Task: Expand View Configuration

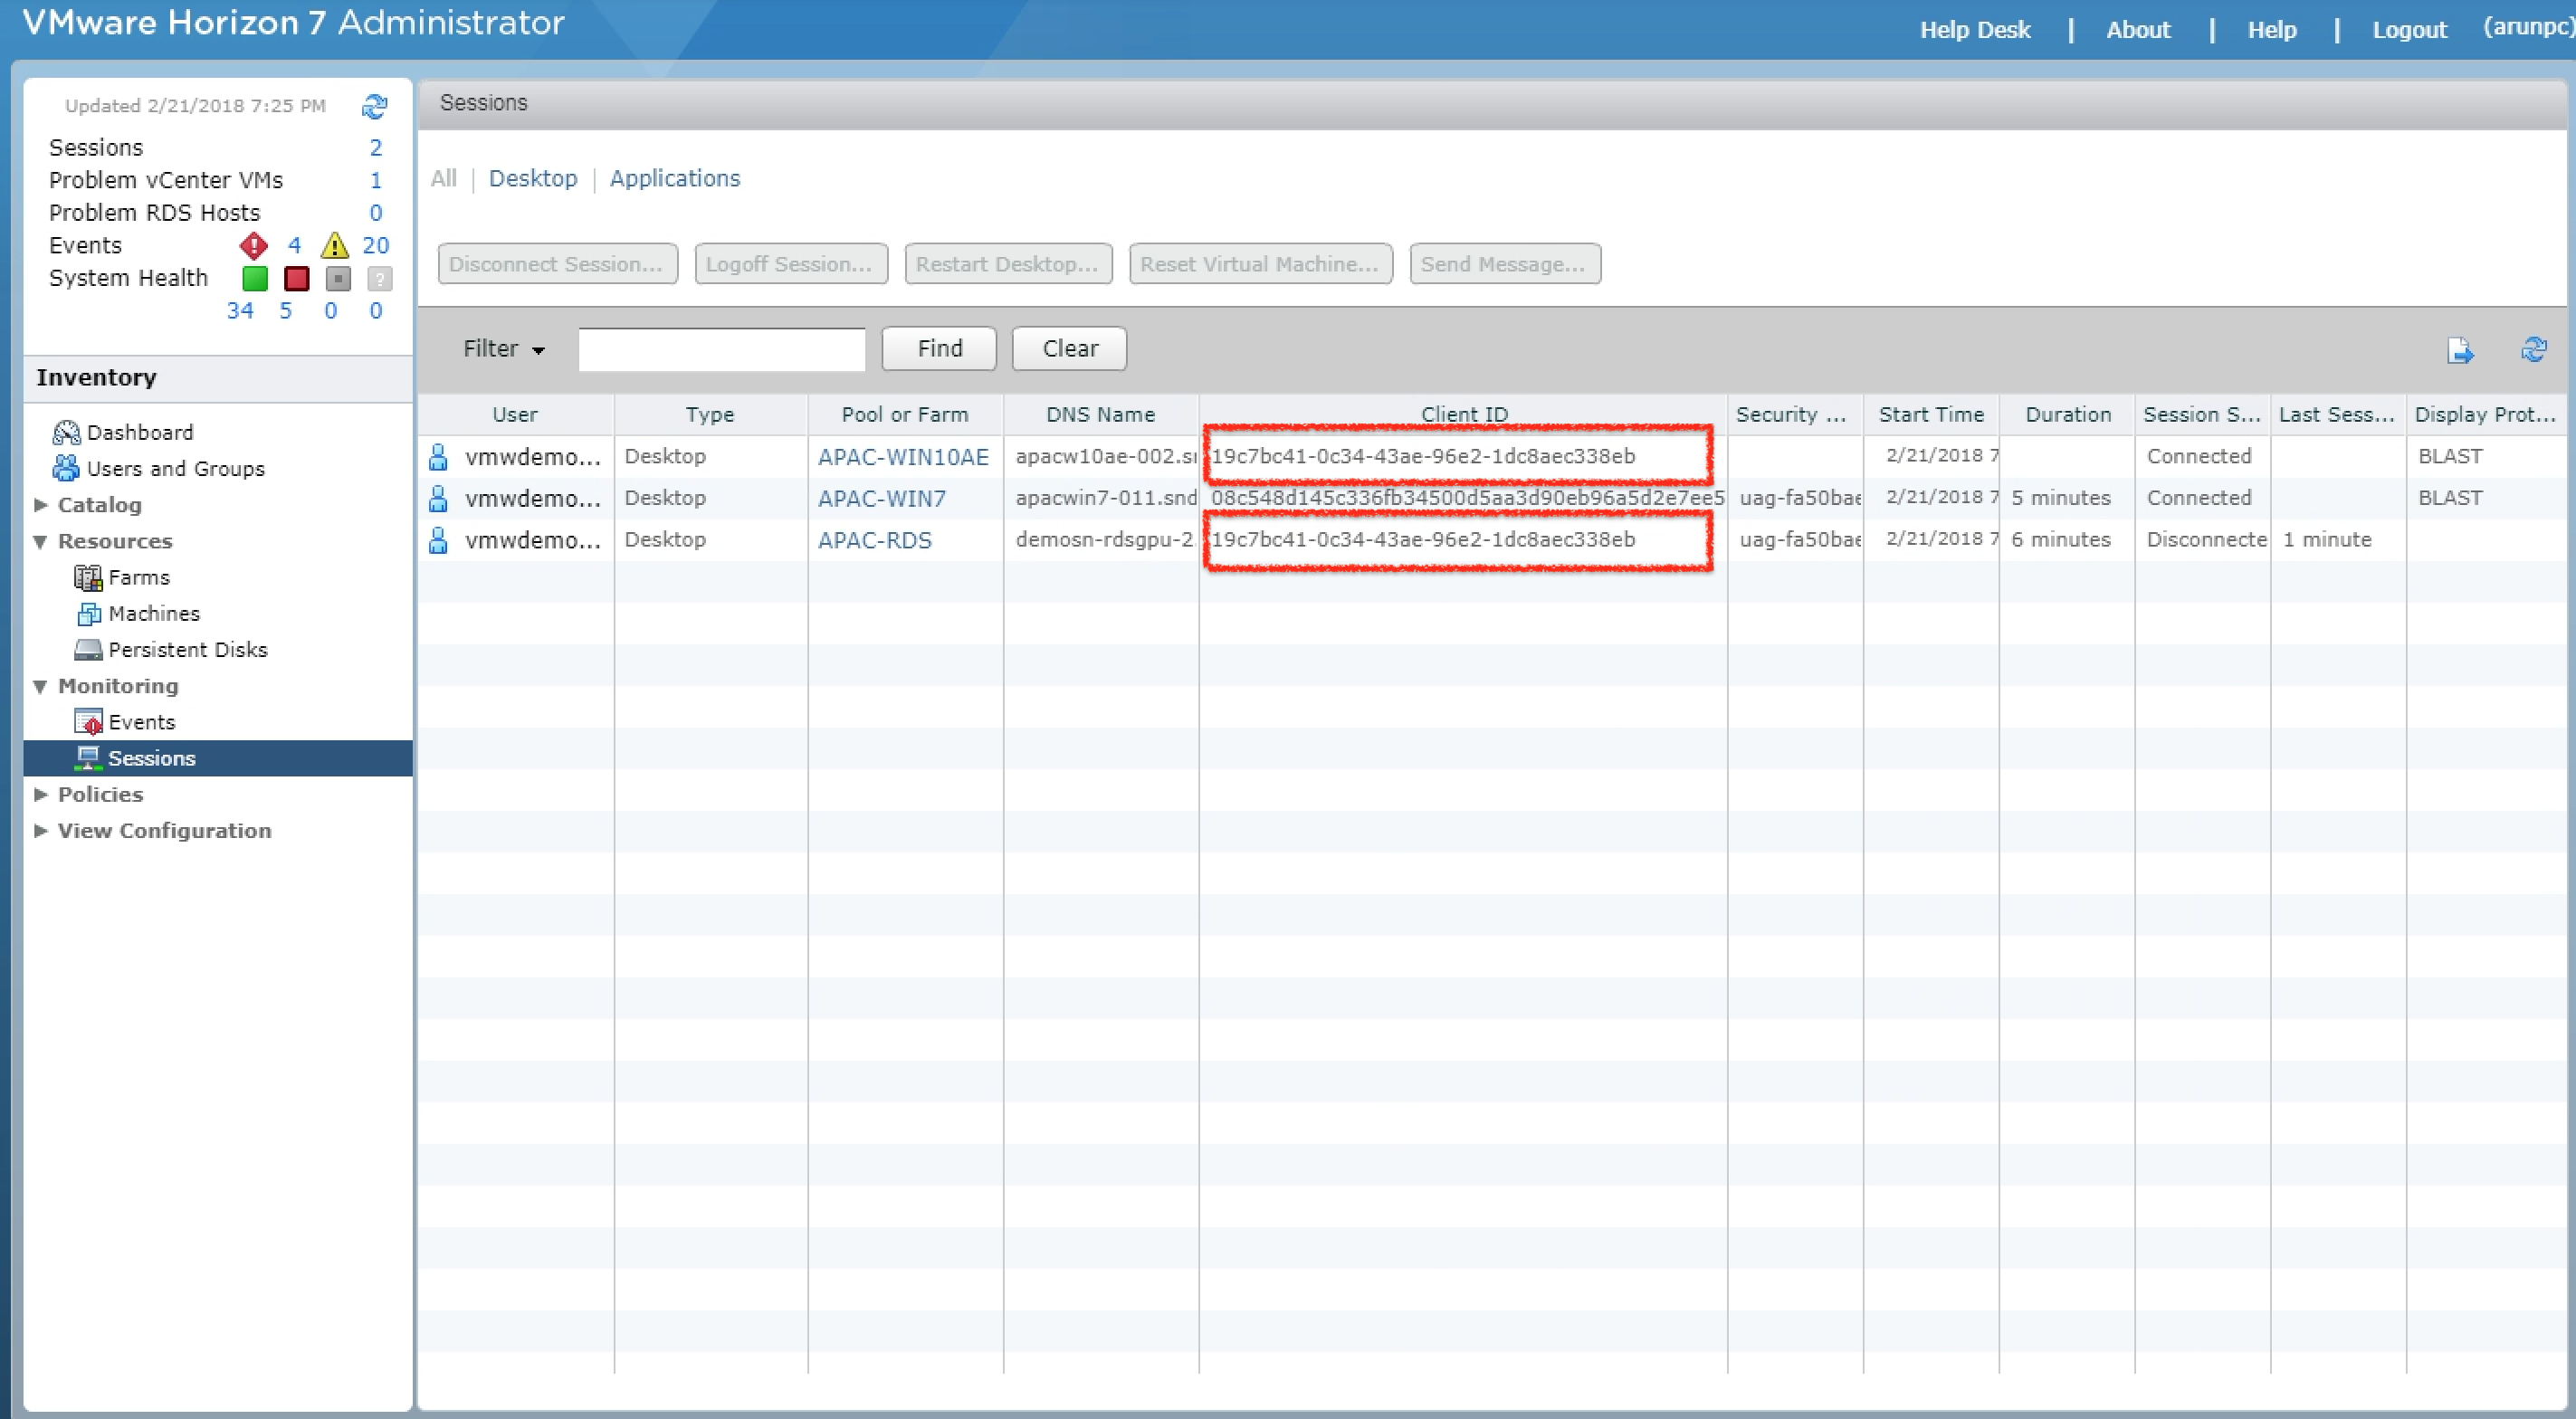Action: click(40, 830)
